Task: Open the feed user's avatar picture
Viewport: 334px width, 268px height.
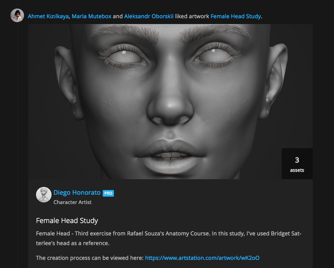Action: click(17, 16)
